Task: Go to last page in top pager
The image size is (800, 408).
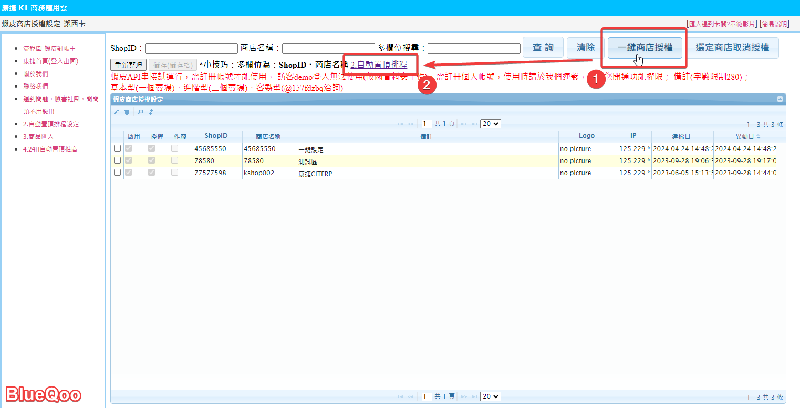Action: (x=474, y=124)
